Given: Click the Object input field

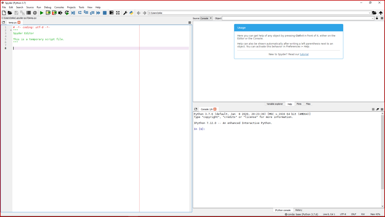Looking at the screenshot, I should click(x=296, y=18).
